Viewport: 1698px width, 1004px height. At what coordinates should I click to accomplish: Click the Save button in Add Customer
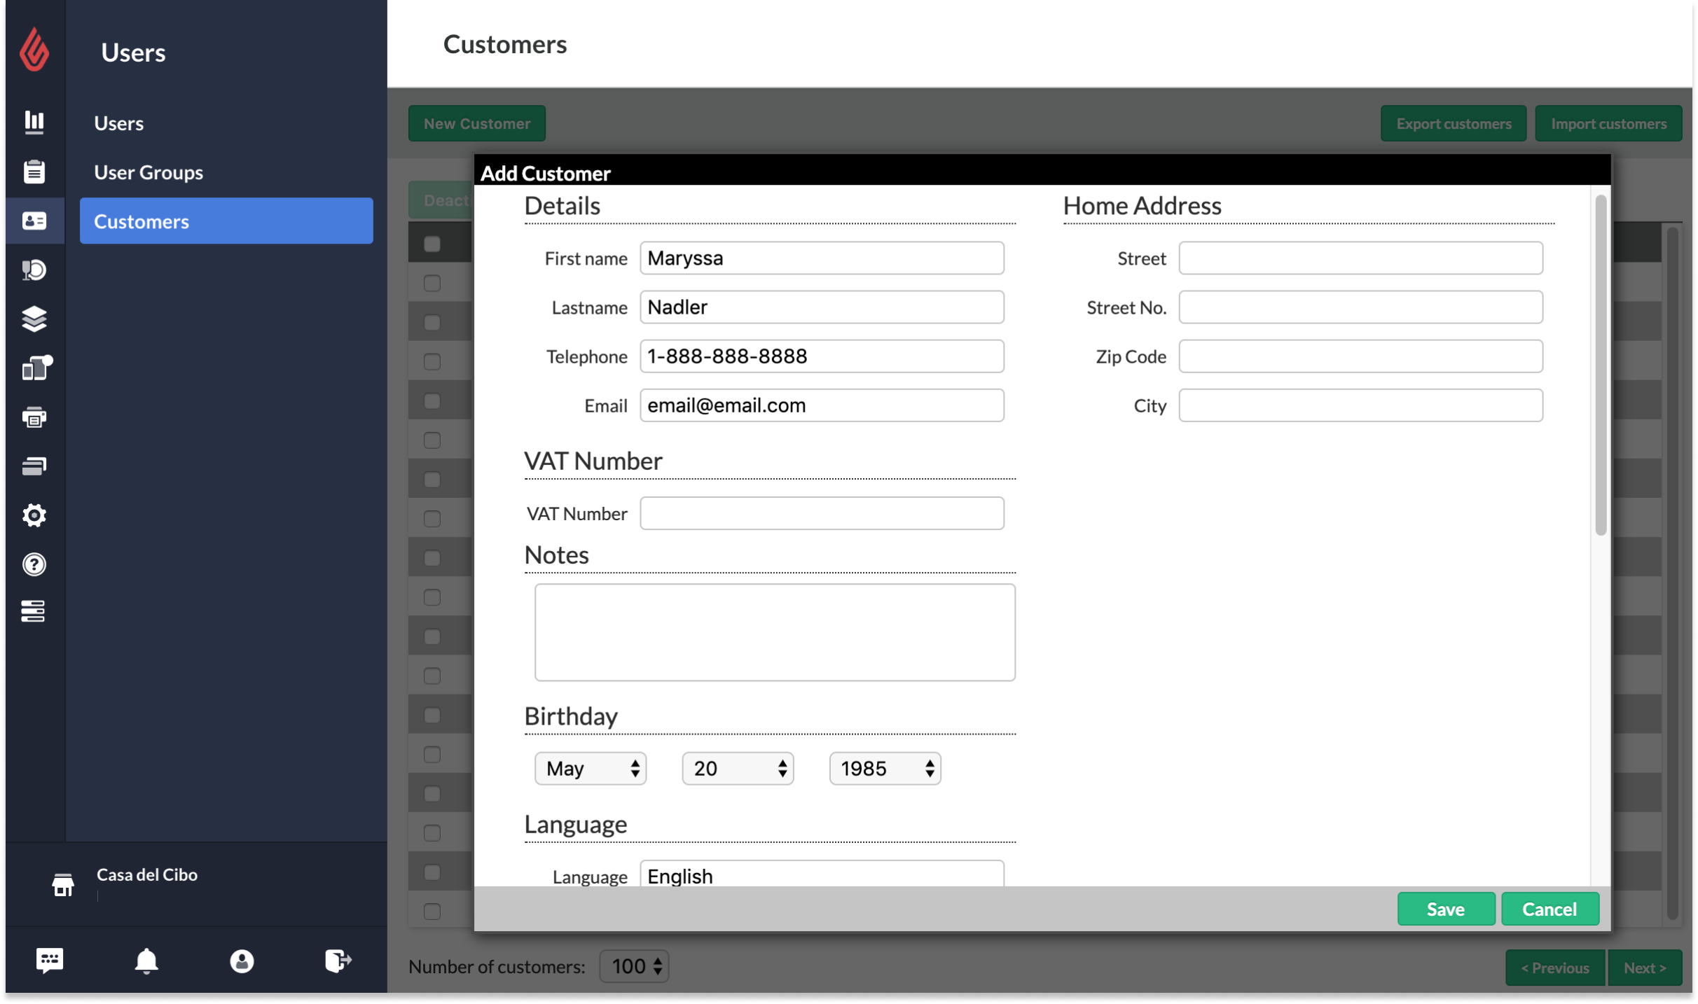click(1446, 908)
